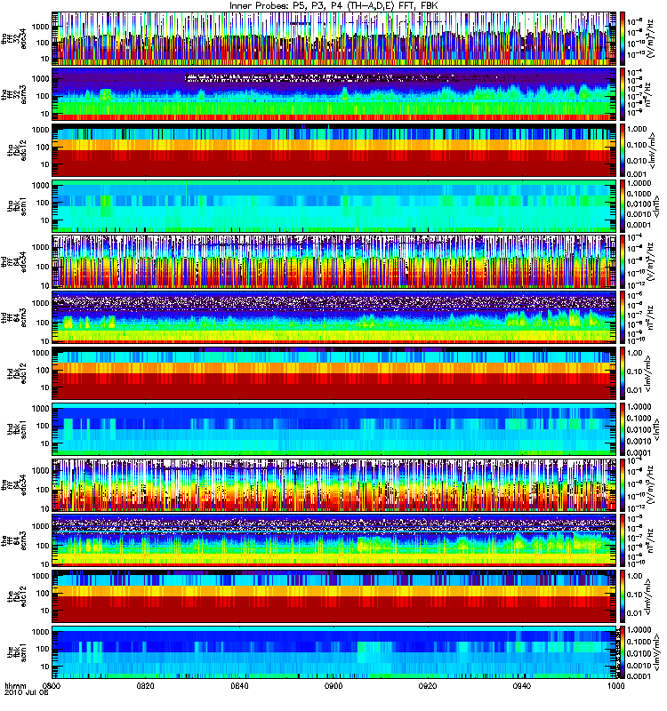The height and width of the screenshot is (711, 667).
Task: Click the 'tha fbk scm1' y-axis label
Action: pyautogui.click(x=17, y=205)
